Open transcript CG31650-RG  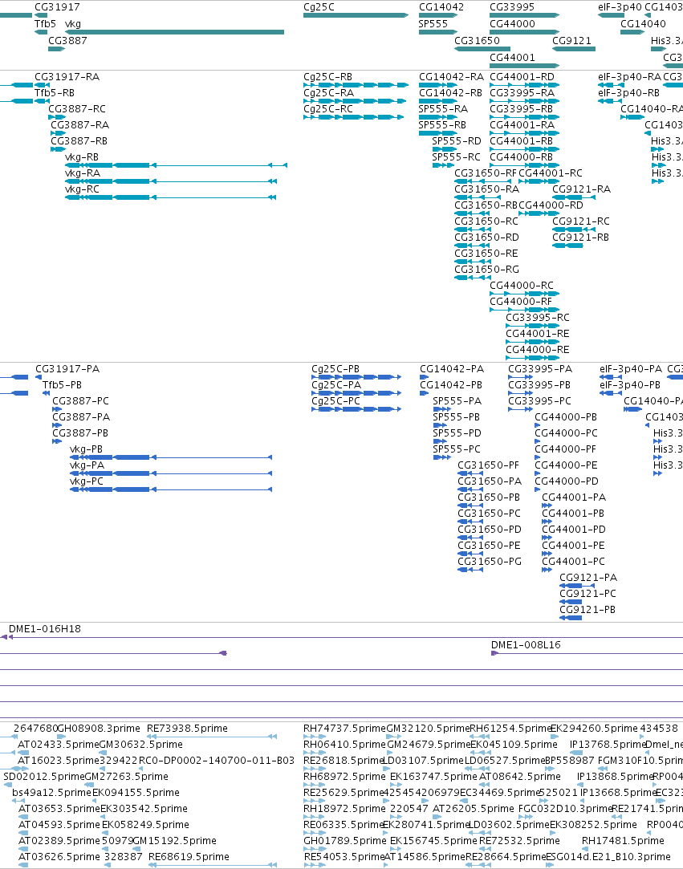tap(486, 270)
